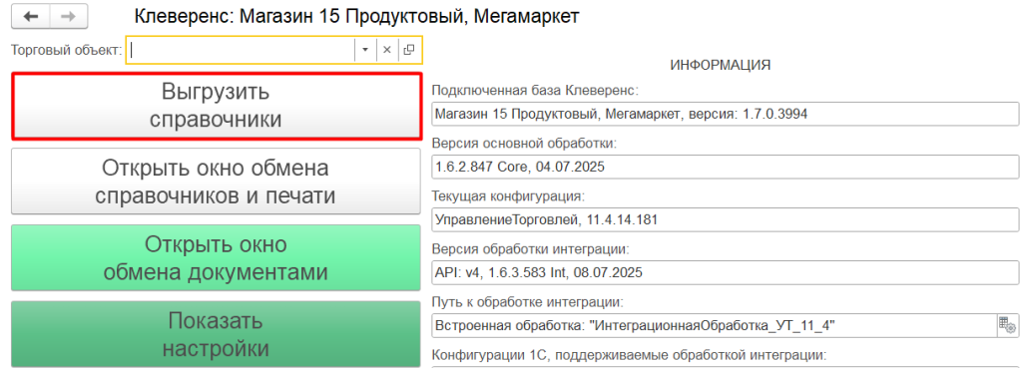Viewport: 1022px width, 368px height.
Task: Open окно обмена справочников и печати
Action: [216, 182]
